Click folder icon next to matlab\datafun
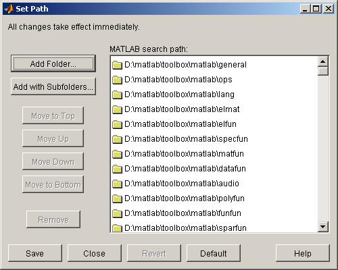 coord(117,169)
